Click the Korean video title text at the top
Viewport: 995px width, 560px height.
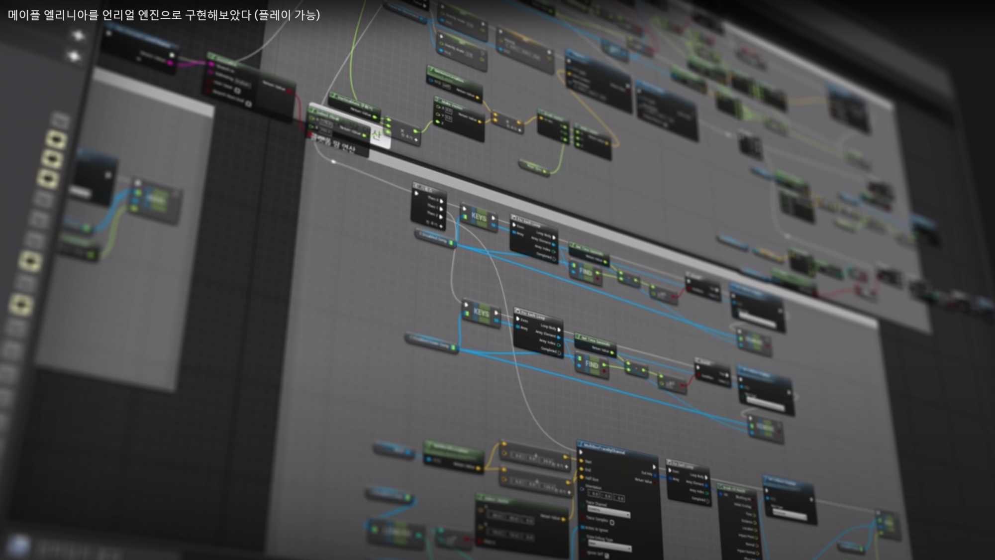point(164,15)
